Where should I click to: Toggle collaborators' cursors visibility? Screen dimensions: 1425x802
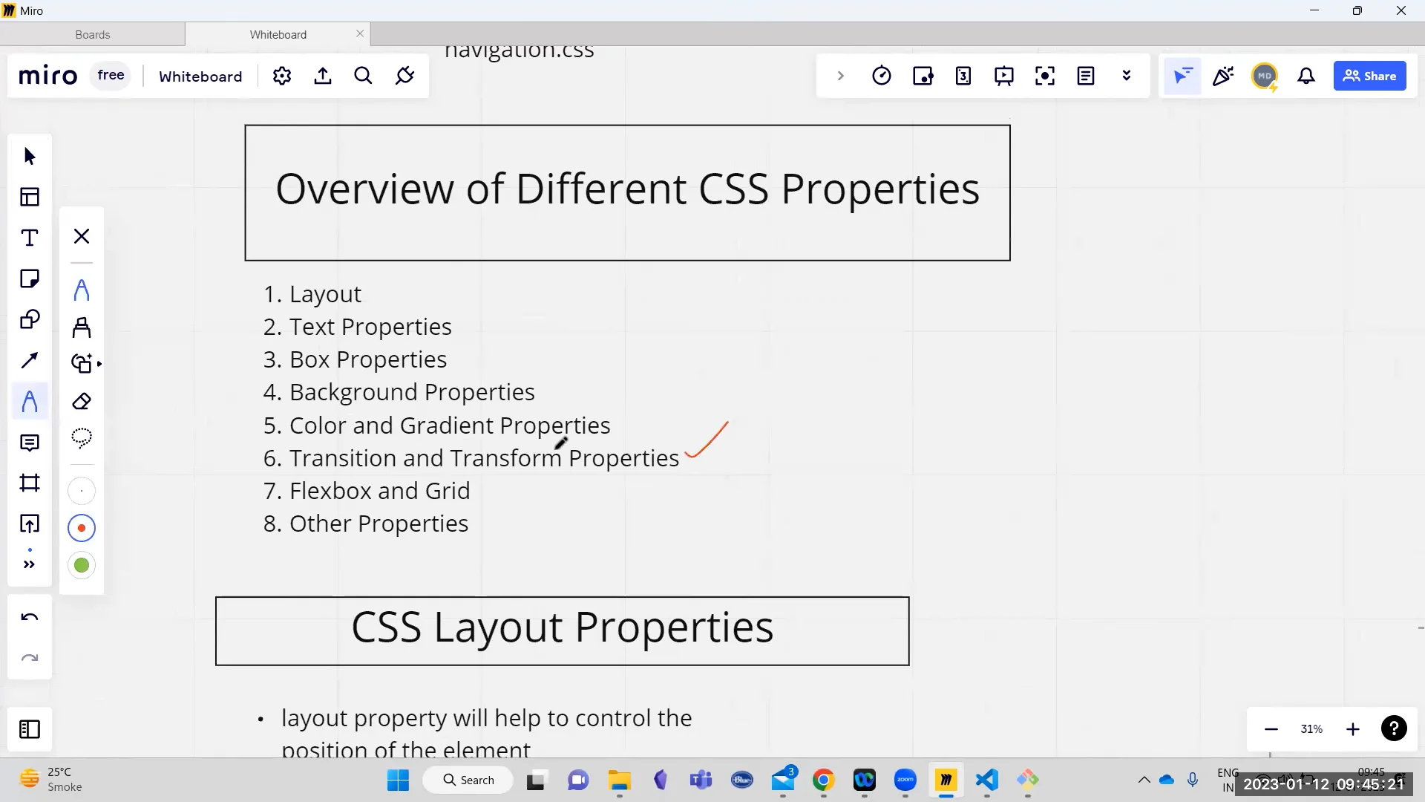[x=1182, y=76]
